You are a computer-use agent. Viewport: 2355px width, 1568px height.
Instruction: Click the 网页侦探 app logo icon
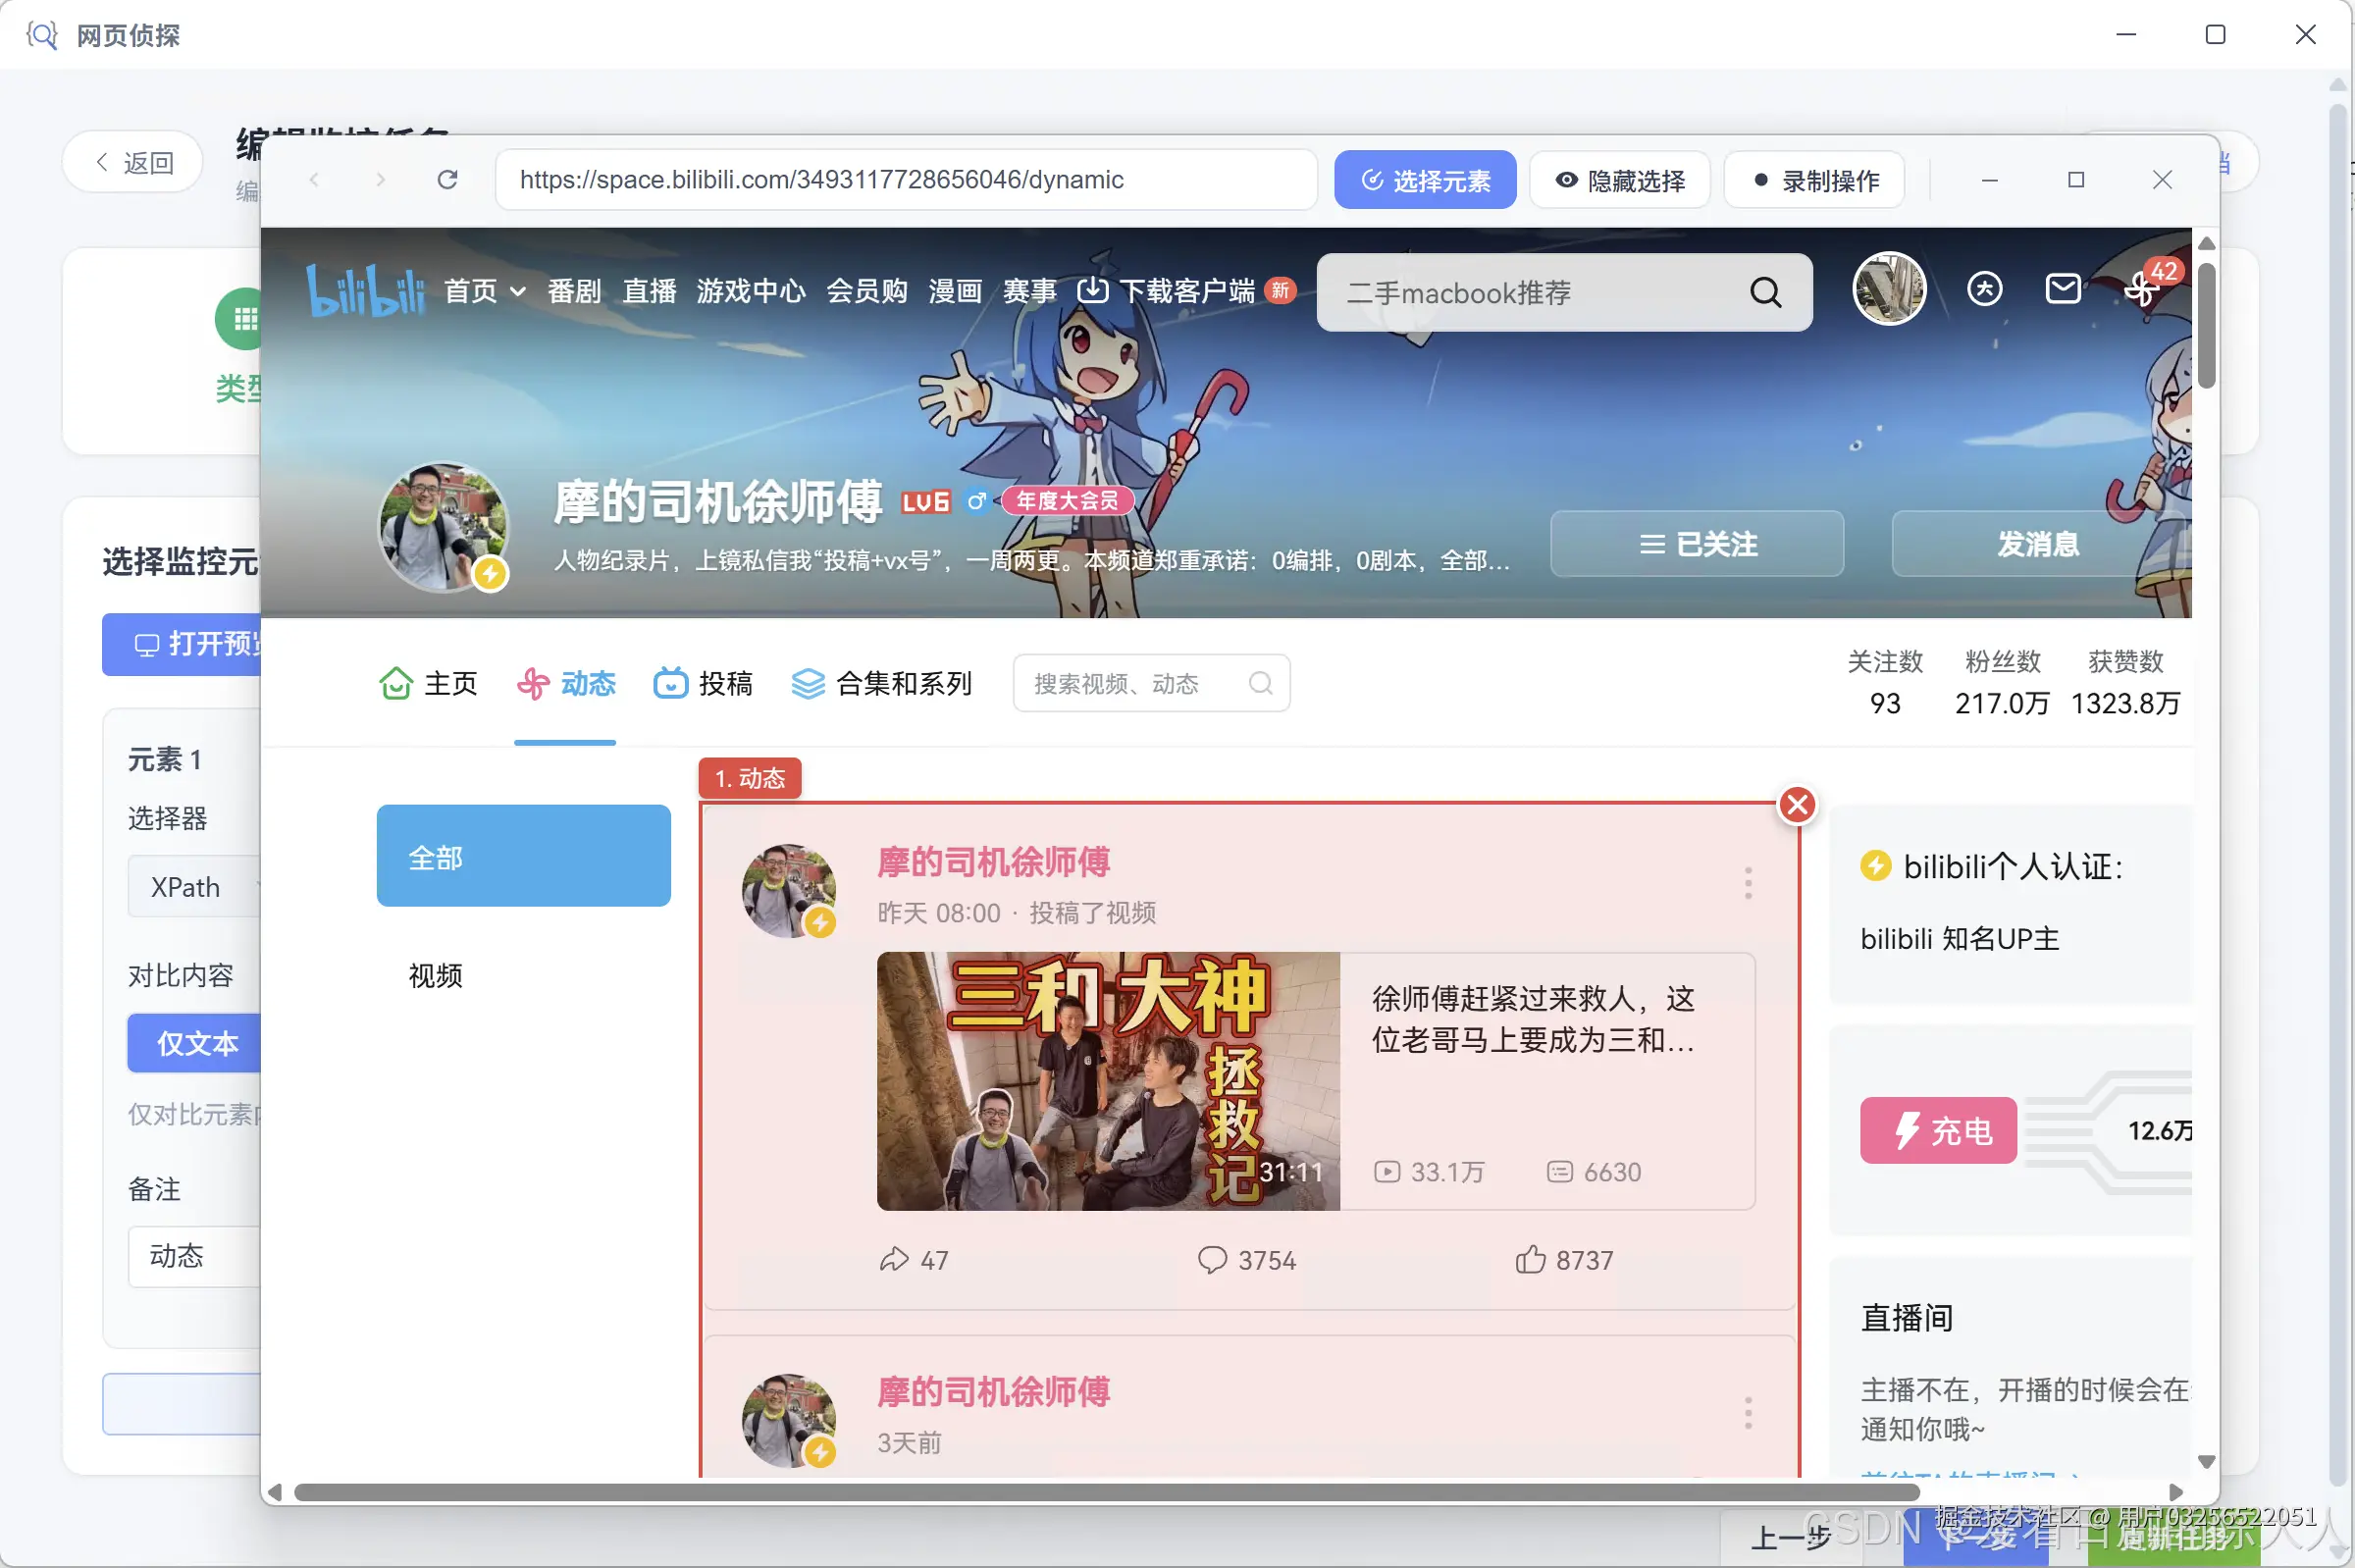(42, 36)
